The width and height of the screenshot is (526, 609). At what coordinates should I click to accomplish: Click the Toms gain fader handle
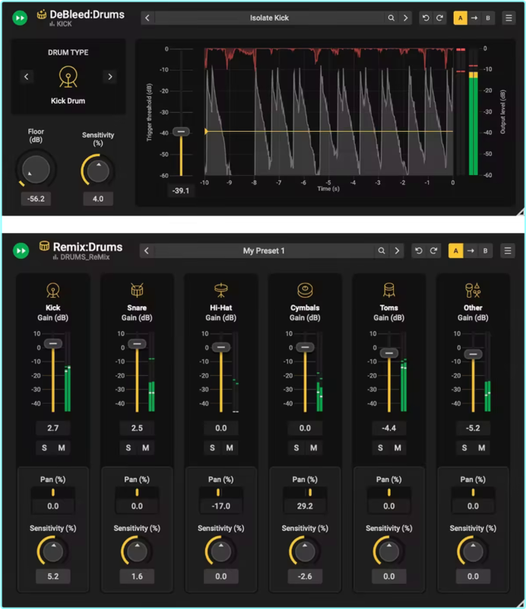coord(389,353)
